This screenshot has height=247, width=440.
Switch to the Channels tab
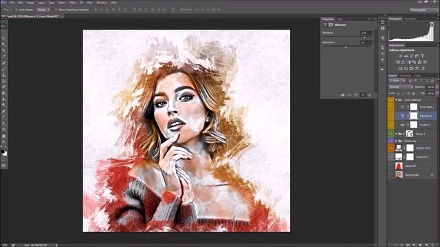point(405,75)
